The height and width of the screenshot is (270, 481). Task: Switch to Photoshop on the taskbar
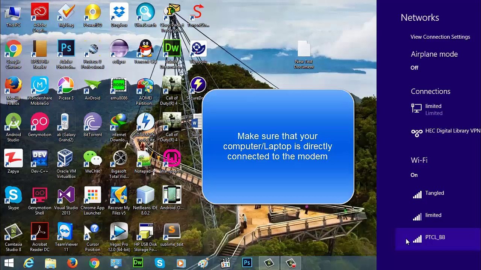coord(247,263)
